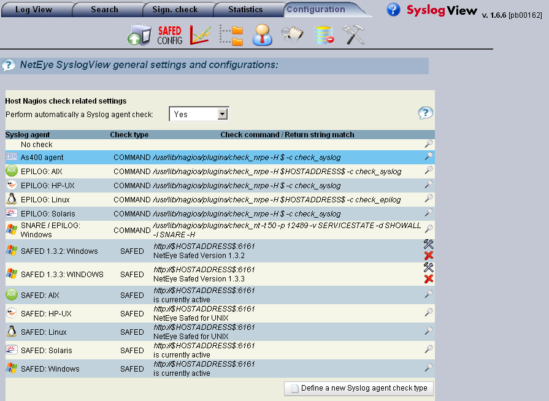Open the user management icon

tap(263, 35)
